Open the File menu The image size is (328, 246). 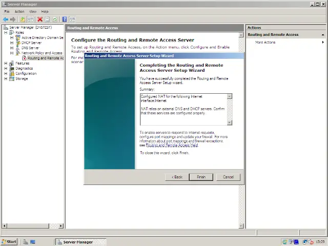click(x=7, y=11)
